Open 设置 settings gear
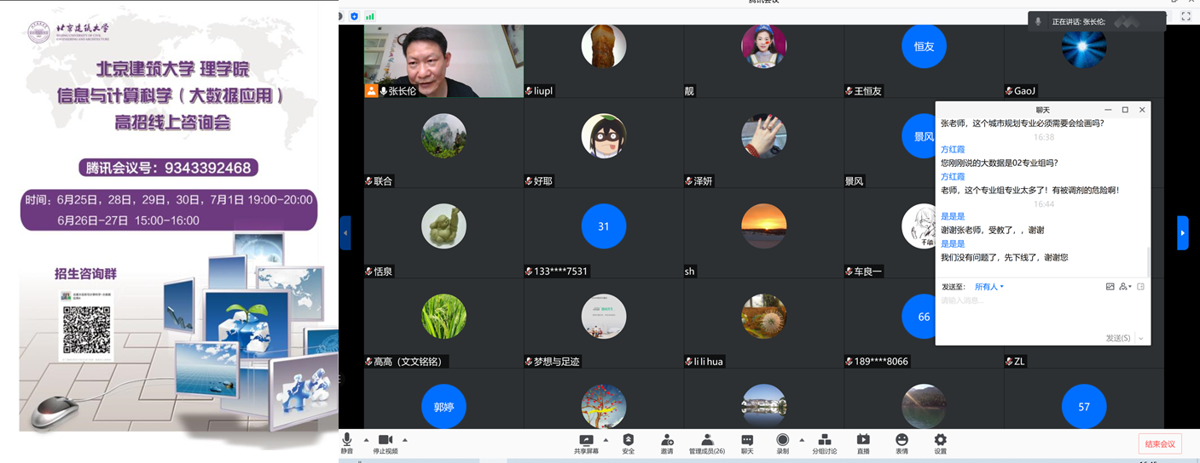 941,442
